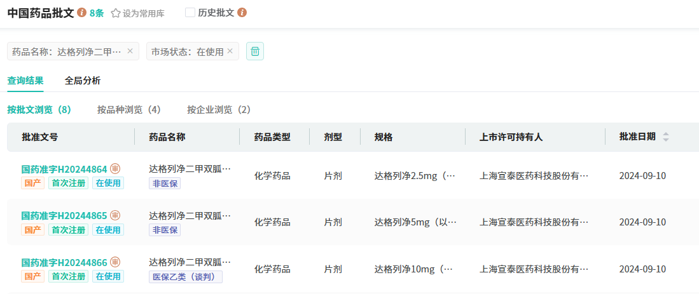
Task: Open approval link 国药准字H20244864
Action: click(x=64, y=169)
